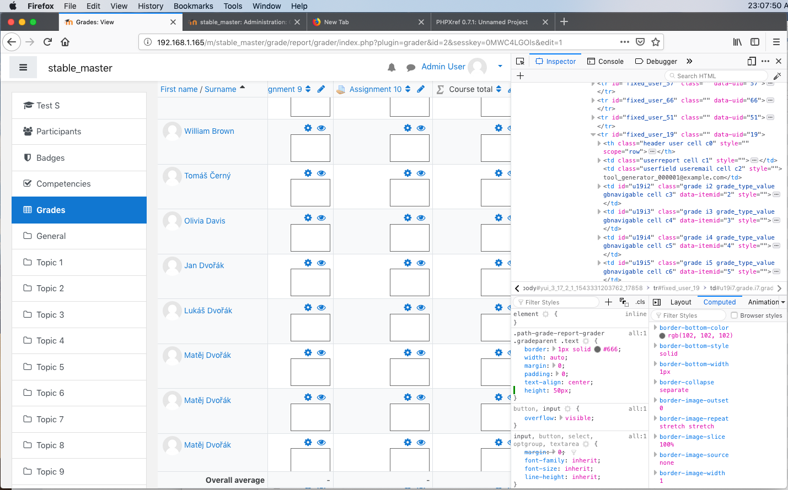
Task: Open the notifications bell in Moodle header
Action: click(x=392, y=67)
